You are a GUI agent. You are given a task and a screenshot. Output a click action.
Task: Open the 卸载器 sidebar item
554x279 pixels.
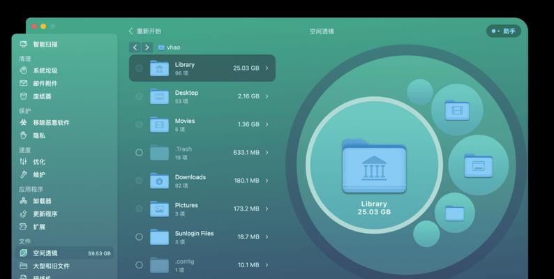[x=66, y=201]
